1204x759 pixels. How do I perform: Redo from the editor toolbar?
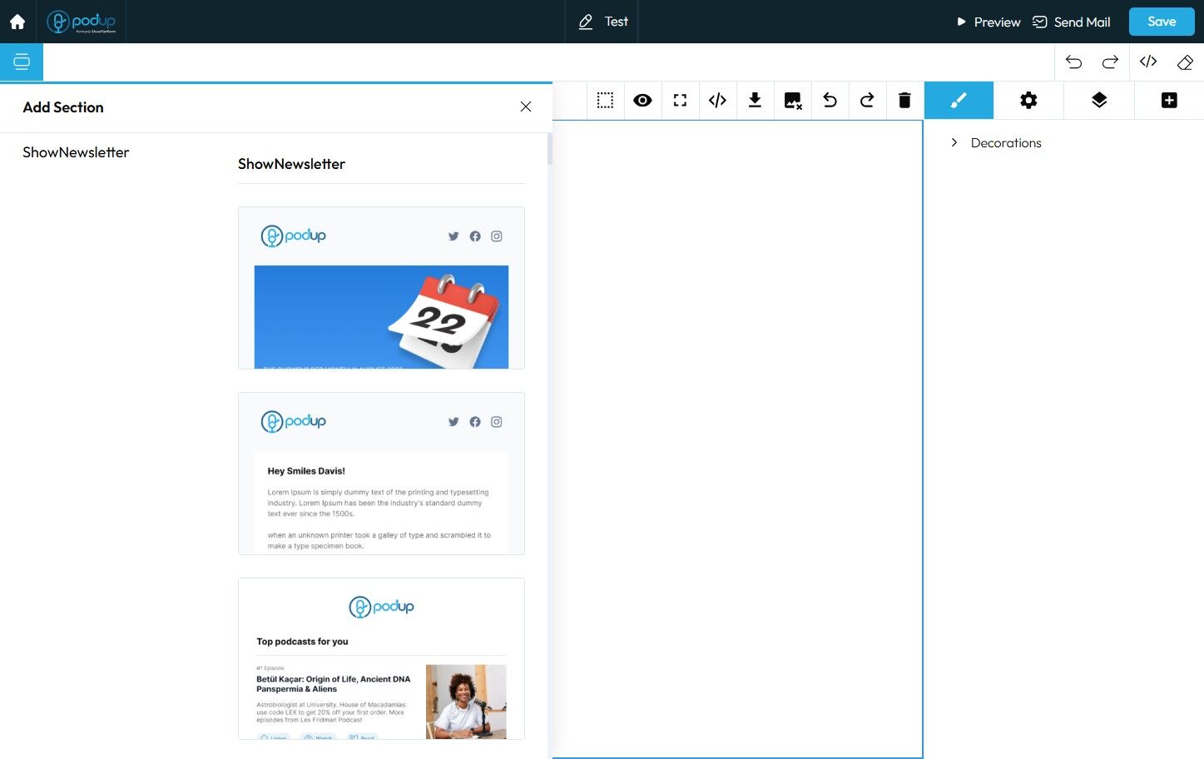point(867,101)
